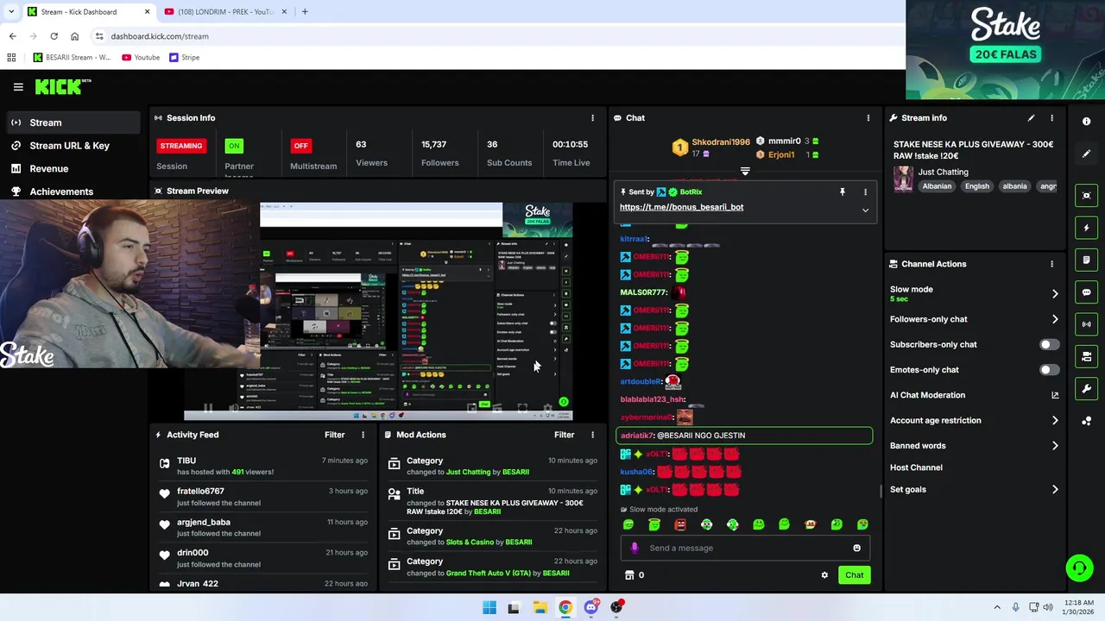
Task: Toggle the Multistream OFF badge
Action: tap(300, 146)
